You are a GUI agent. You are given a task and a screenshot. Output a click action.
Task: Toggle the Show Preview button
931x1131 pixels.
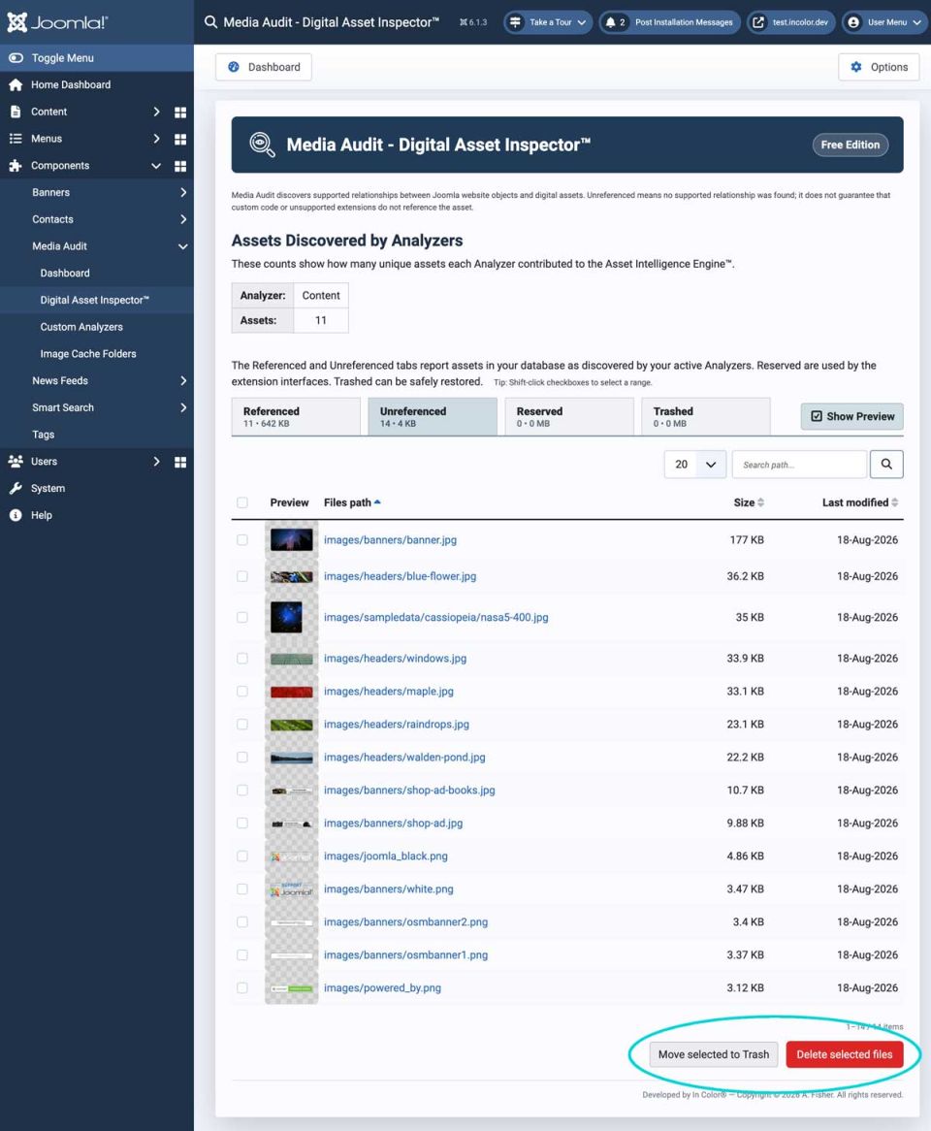851,416
